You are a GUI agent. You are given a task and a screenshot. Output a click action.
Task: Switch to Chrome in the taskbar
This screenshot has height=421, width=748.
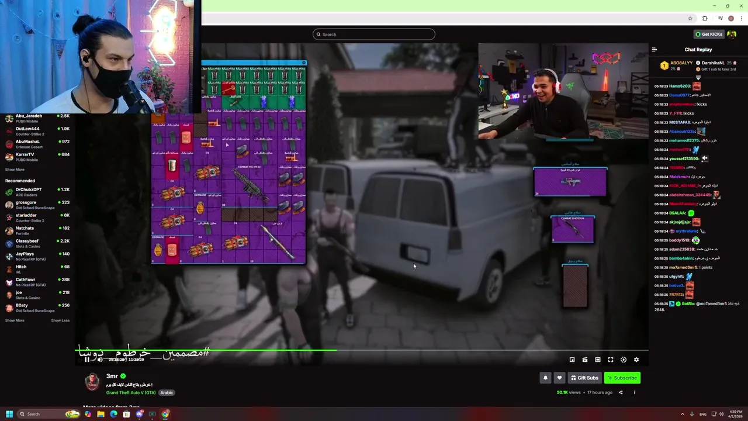[x=165, y=414]
